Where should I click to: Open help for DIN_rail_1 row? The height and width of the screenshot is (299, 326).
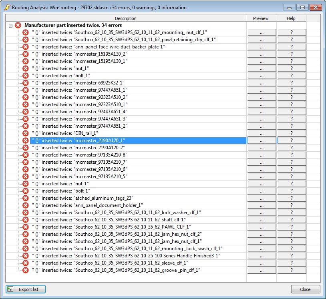(x=292, y=133)
